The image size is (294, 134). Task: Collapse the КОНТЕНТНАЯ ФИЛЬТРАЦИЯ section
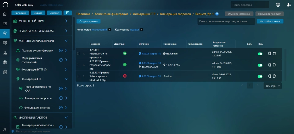point(66,41)
